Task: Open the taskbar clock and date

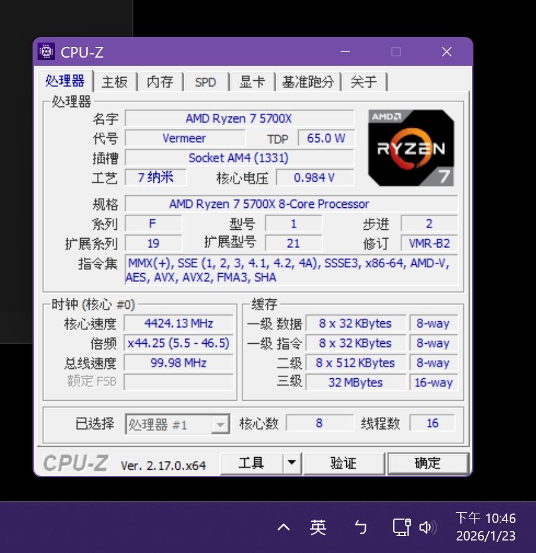Action: tap(485, 527)
